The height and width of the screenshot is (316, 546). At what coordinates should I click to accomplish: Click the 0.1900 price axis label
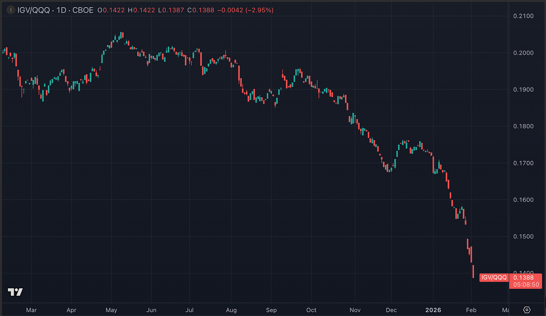[x=523, y=89]
